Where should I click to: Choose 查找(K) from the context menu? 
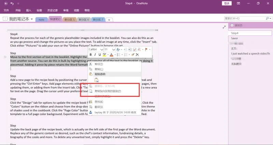[114, 102]
